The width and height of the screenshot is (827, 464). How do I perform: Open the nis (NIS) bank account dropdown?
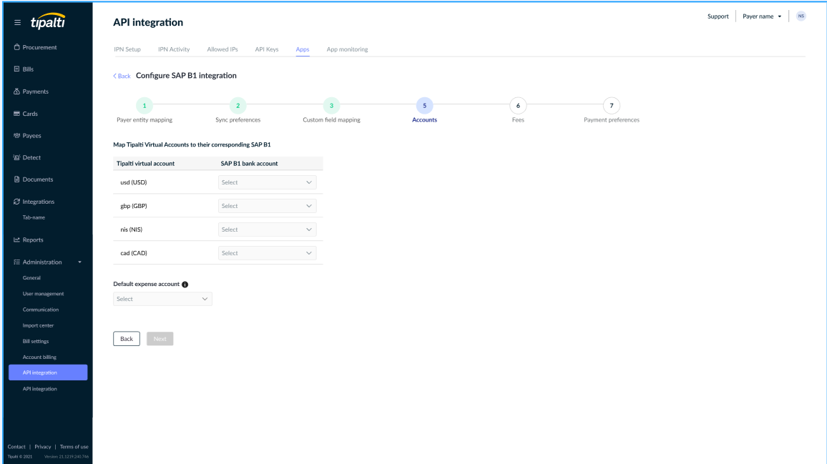click(x=268, y=230)
